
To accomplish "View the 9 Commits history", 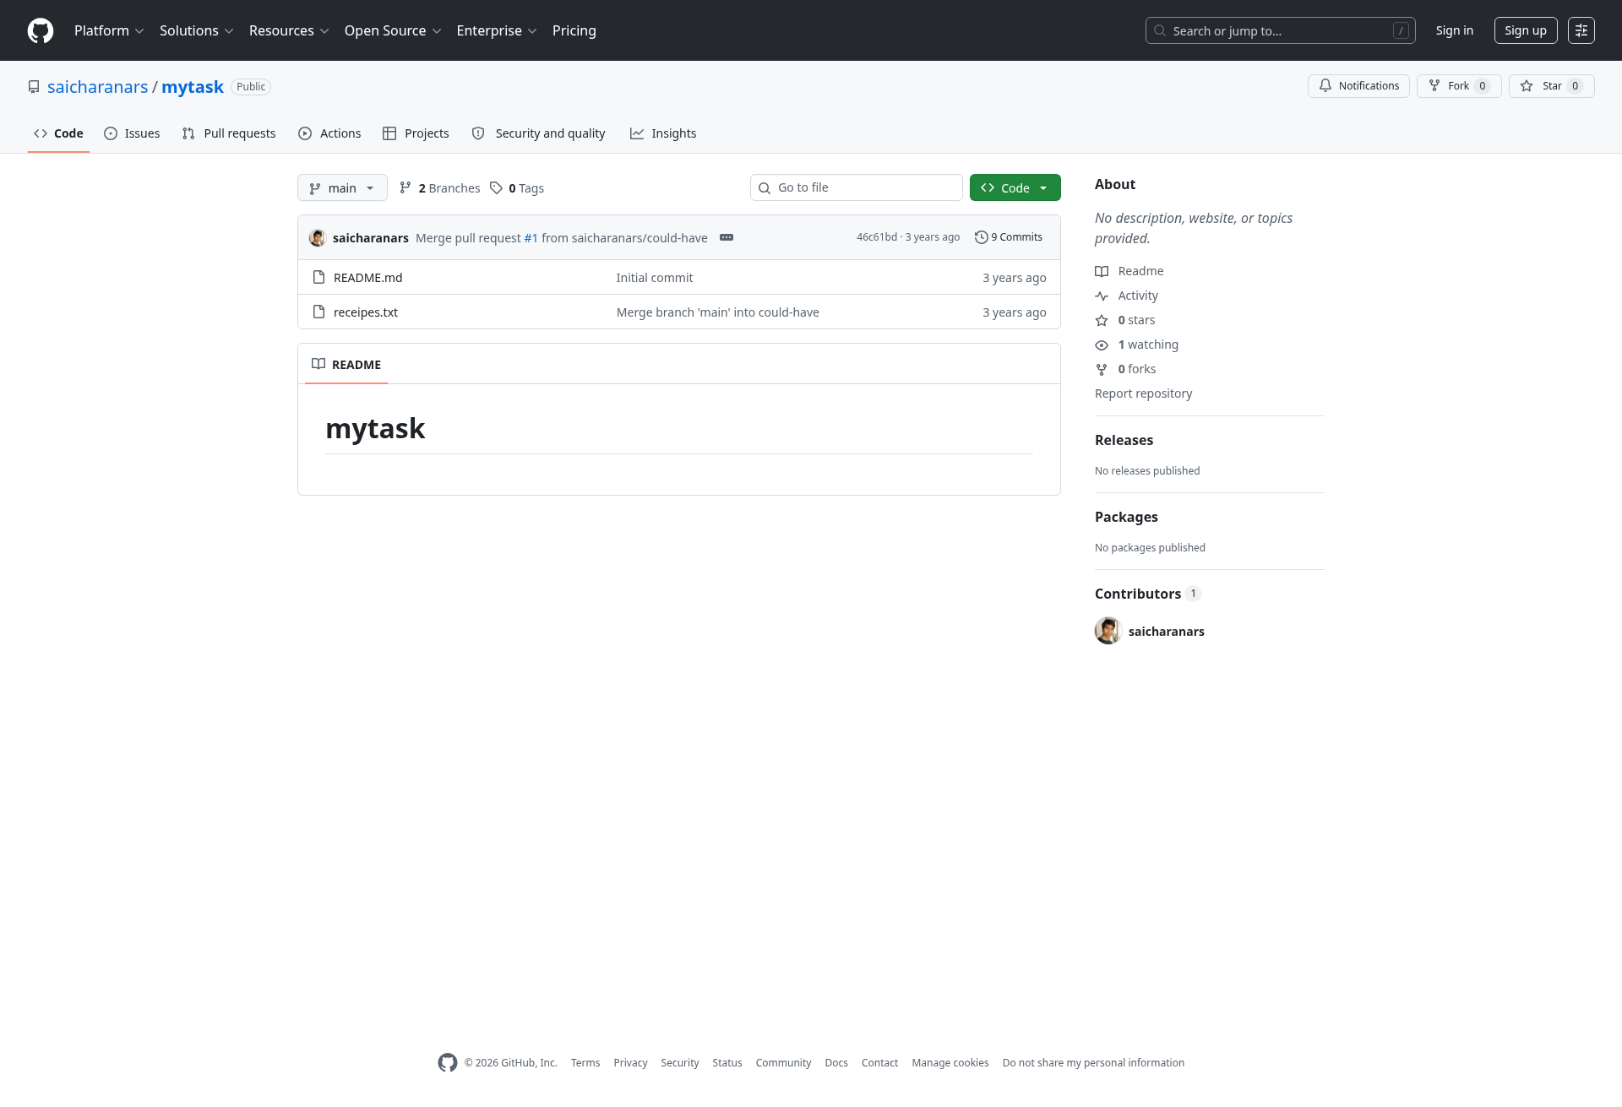I will (x=1009, y=237).
